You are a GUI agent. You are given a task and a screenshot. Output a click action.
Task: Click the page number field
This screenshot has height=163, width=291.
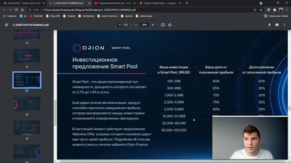tap(120, 25)
